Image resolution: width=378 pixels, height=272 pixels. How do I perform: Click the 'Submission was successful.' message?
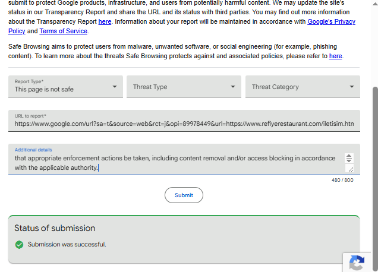click(67, 244)
